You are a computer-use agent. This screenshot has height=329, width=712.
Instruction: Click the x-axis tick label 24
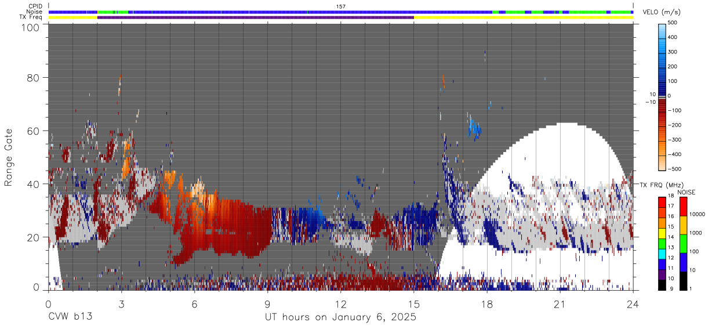click(633, 303)
